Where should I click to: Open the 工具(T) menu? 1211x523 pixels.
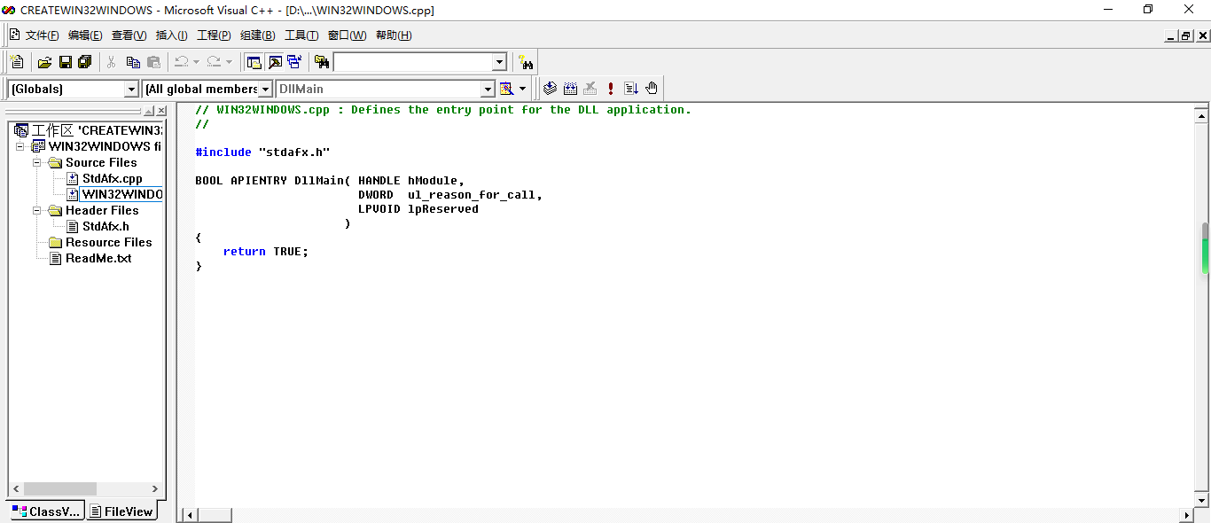(x=301, y=35)
